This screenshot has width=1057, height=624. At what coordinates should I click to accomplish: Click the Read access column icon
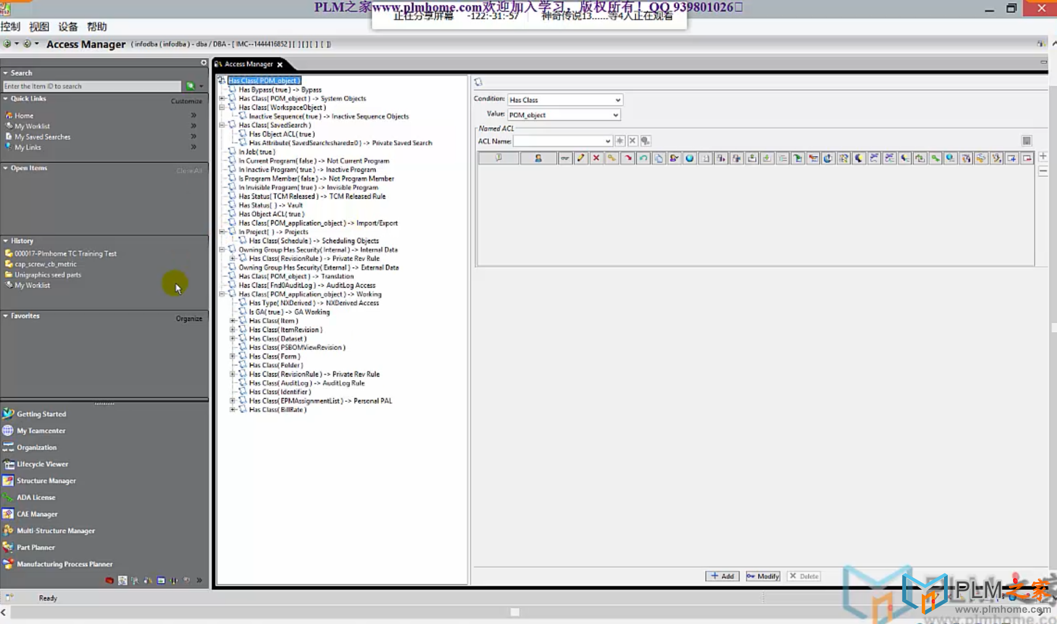pyautogui.click(x=565, y=159)
